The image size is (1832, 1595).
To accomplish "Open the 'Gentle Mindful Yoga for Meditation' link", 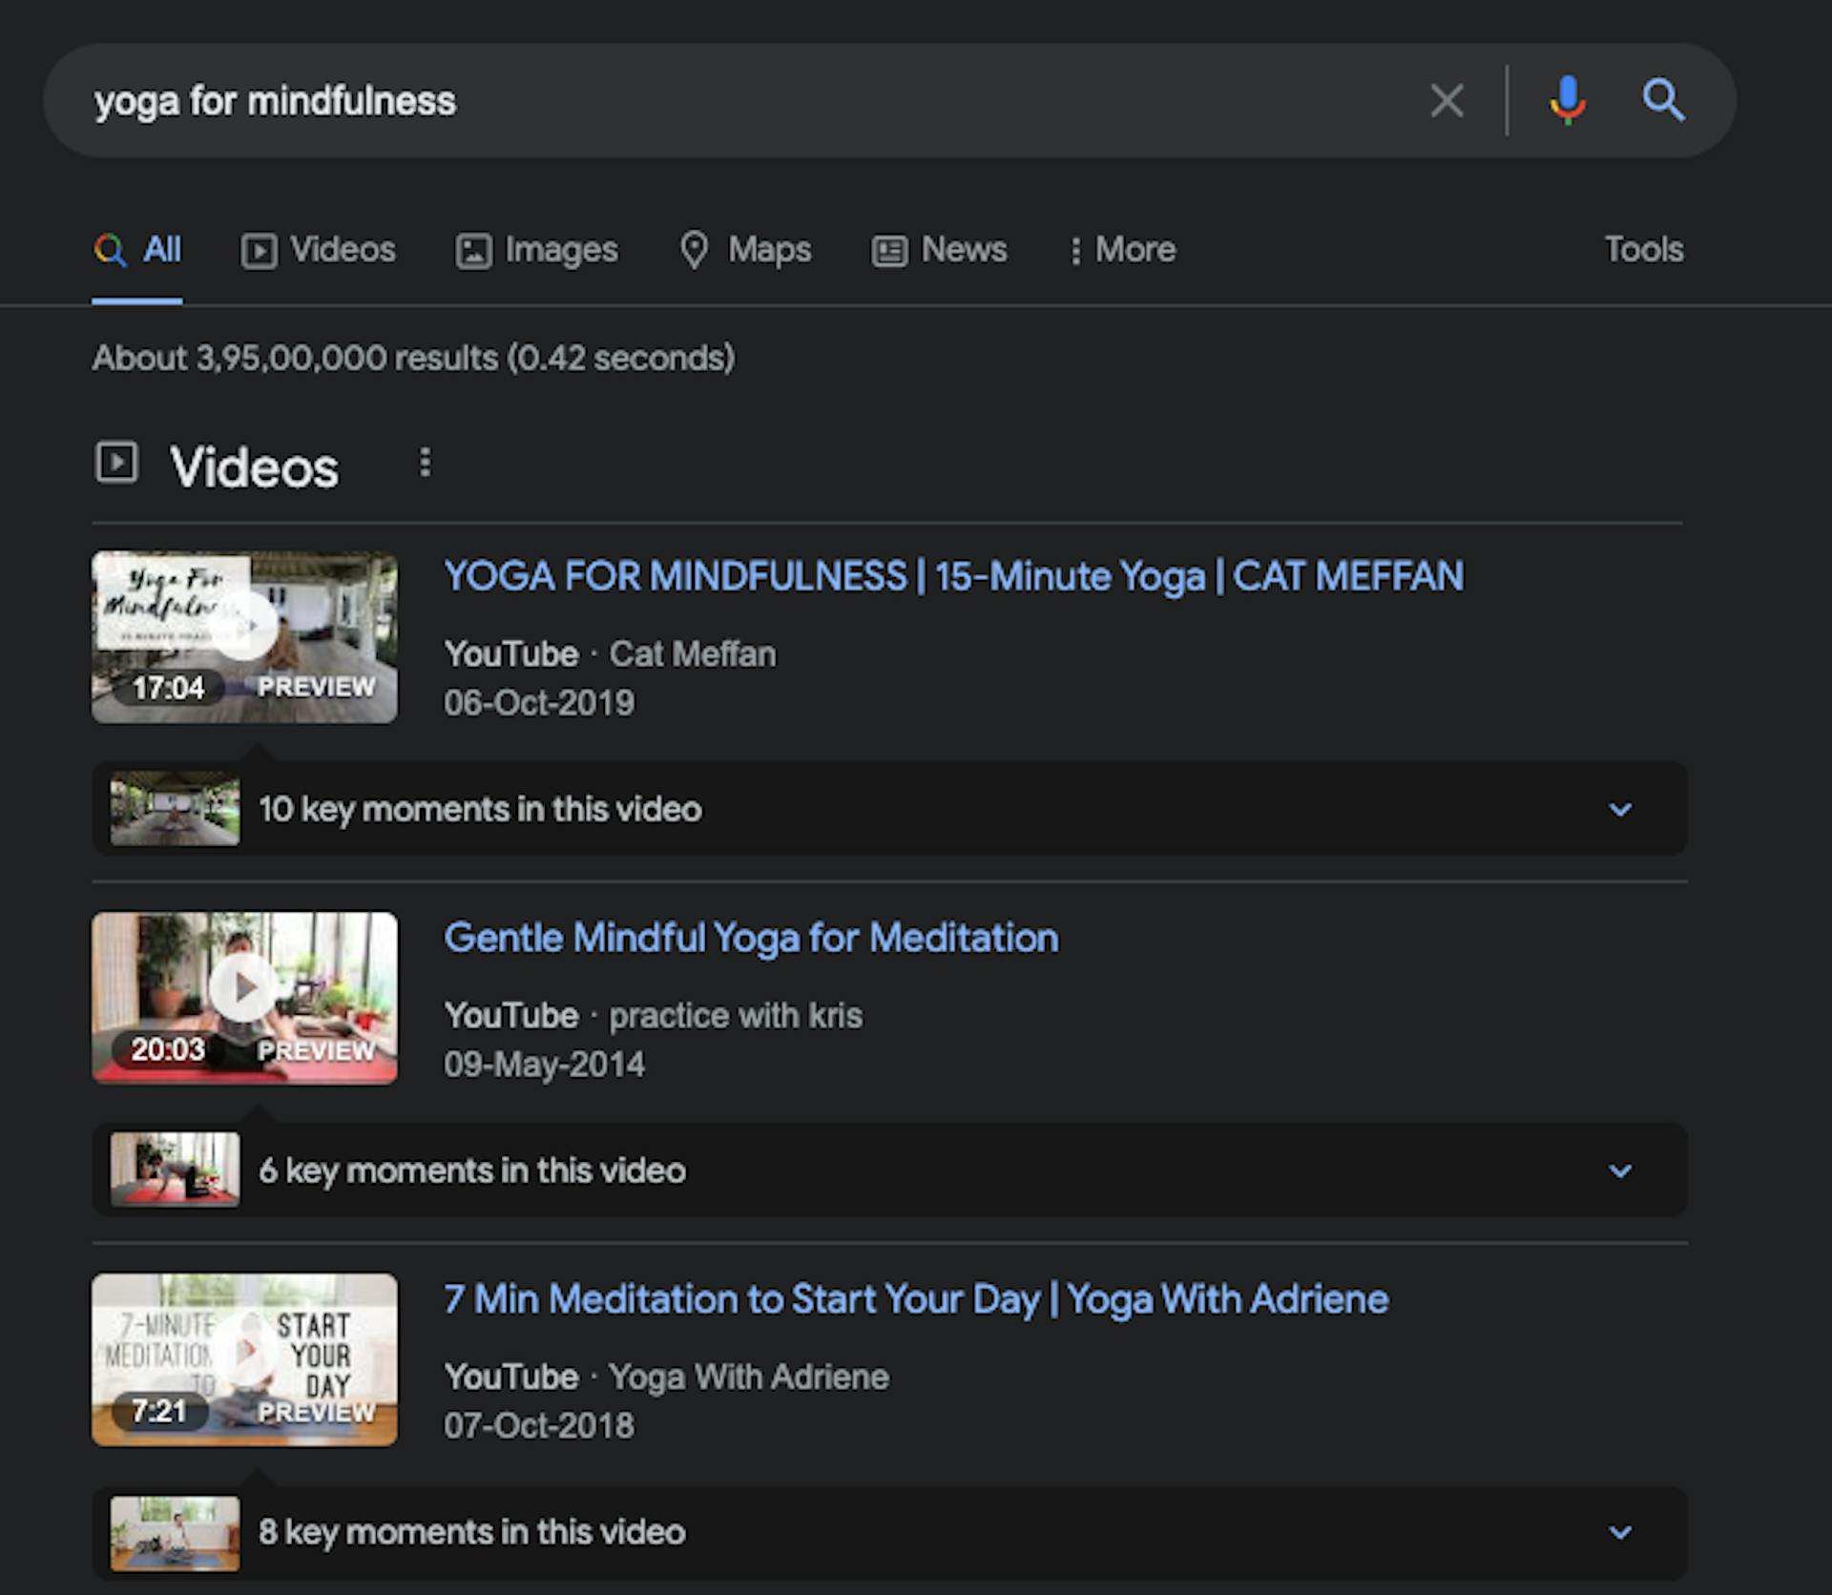I will click(751, 938).
